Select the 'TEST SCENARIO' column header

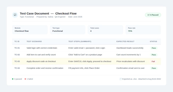[x=34, y=41]
